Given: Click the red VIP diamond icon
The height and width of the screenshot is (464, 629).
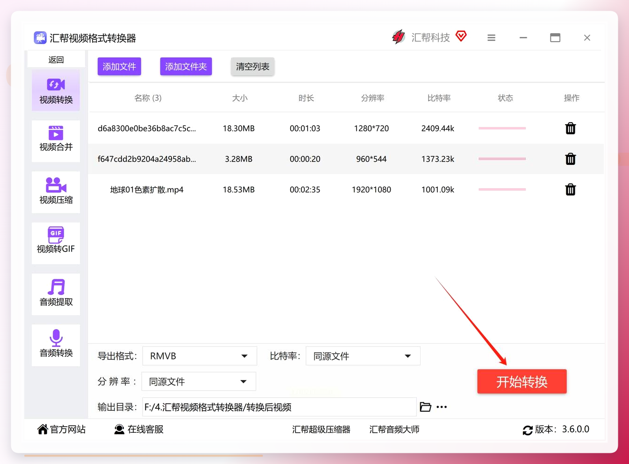Looking at the screenshot, I should point(461,36).
